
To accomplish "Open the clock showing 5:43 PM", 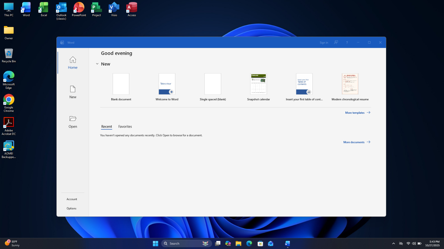I will click(x=432, y=243).
